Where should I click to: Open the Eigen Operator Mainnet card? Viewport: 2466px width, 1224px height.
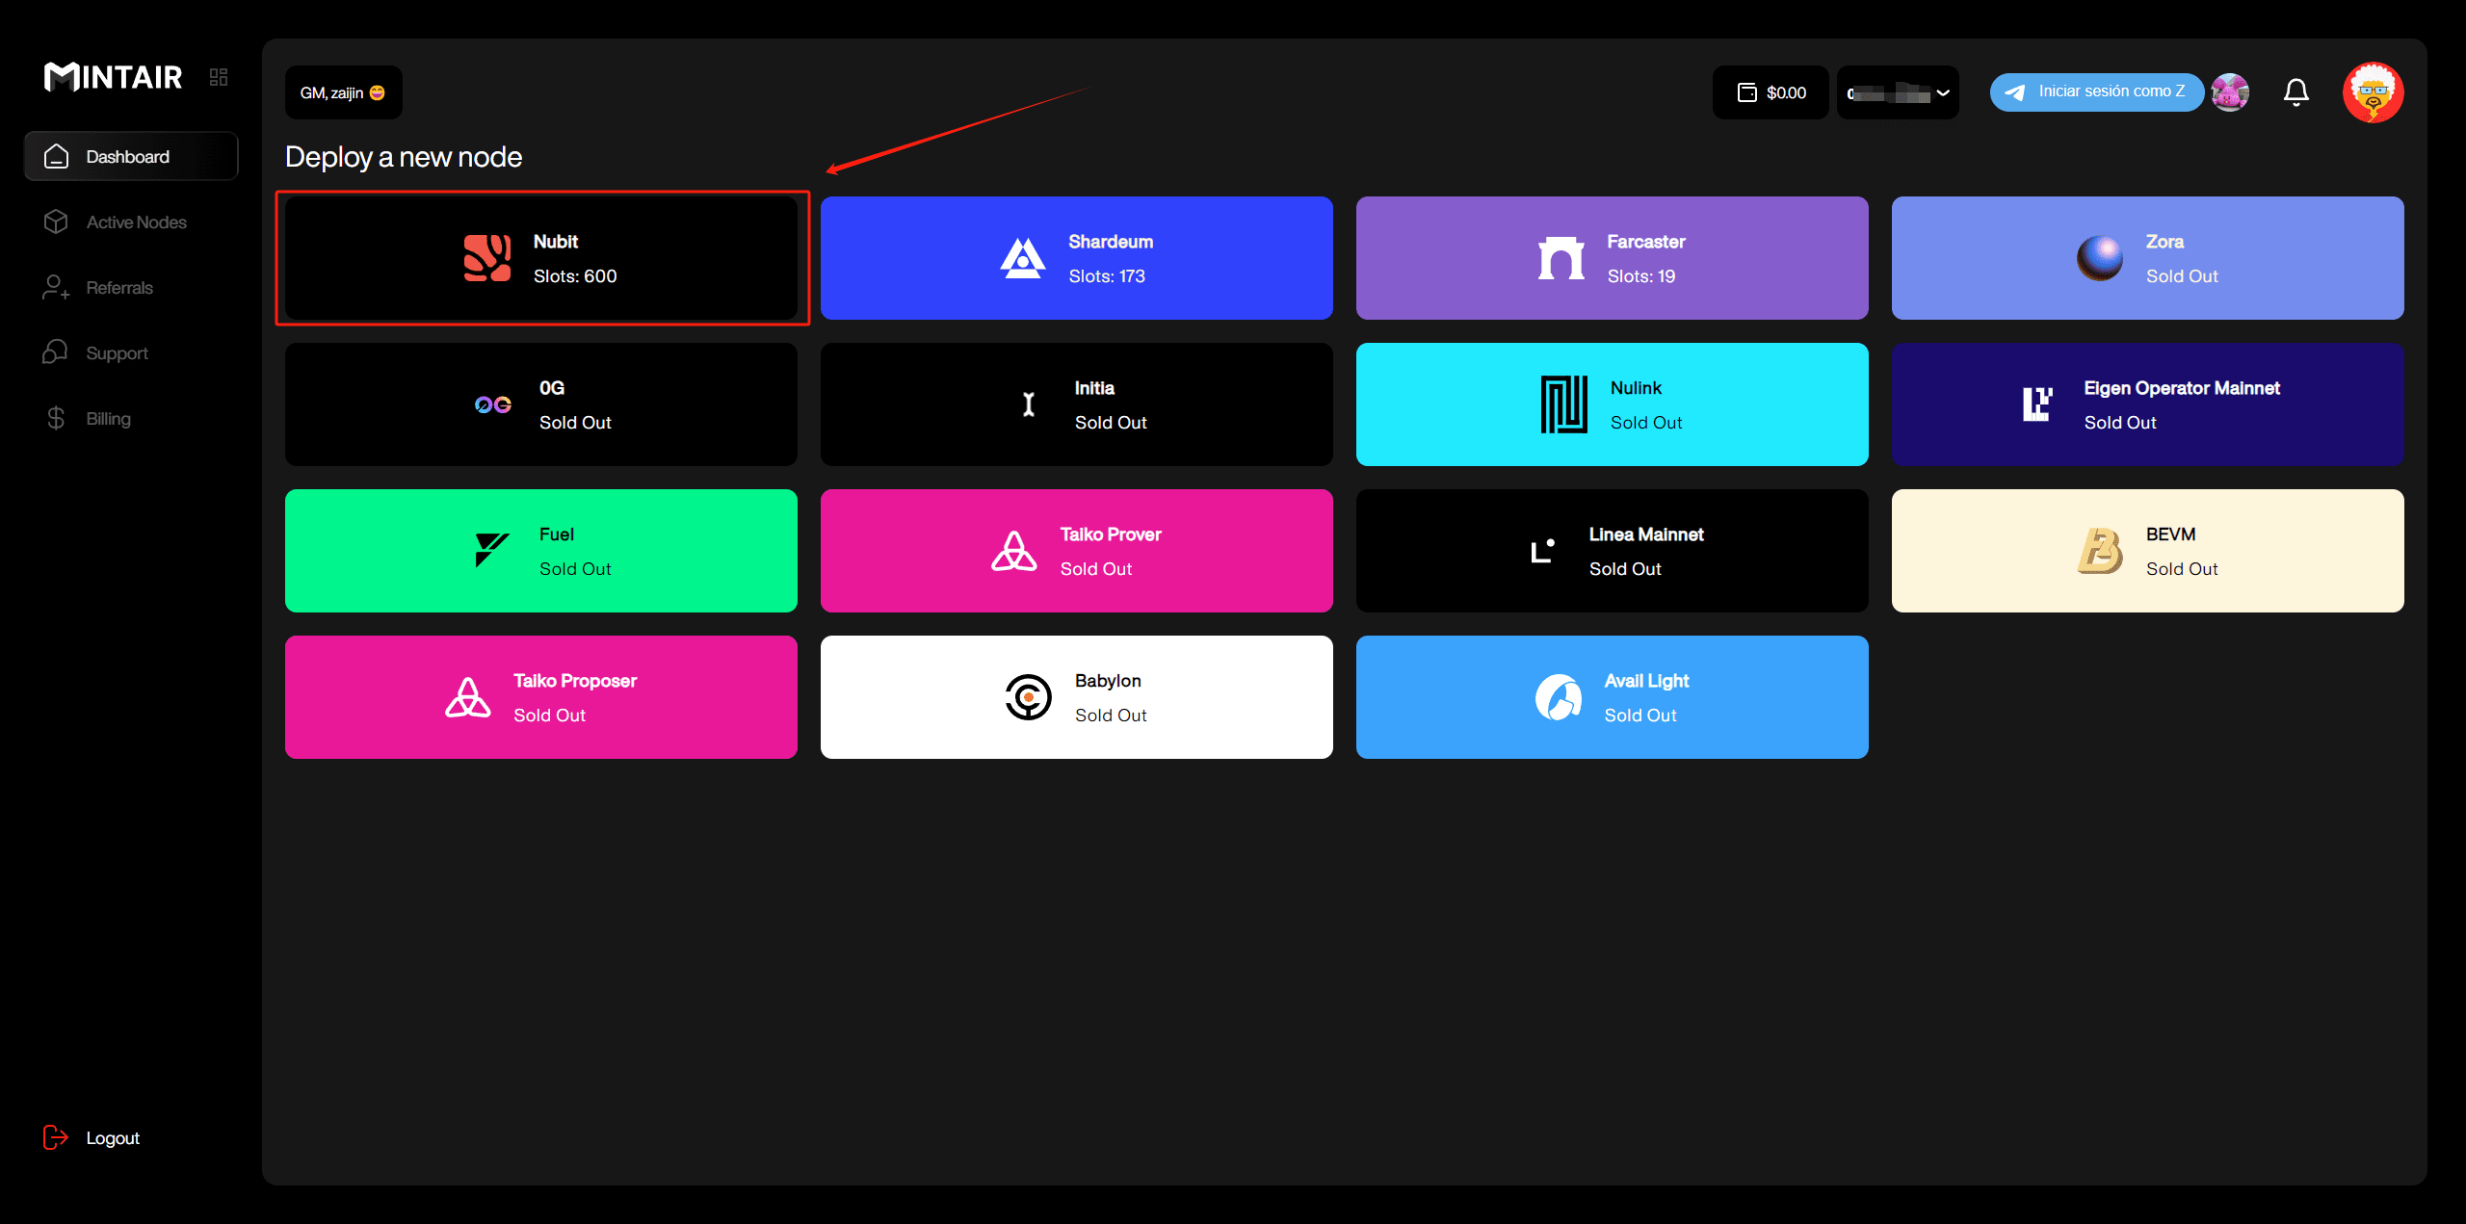point(2147,404)
